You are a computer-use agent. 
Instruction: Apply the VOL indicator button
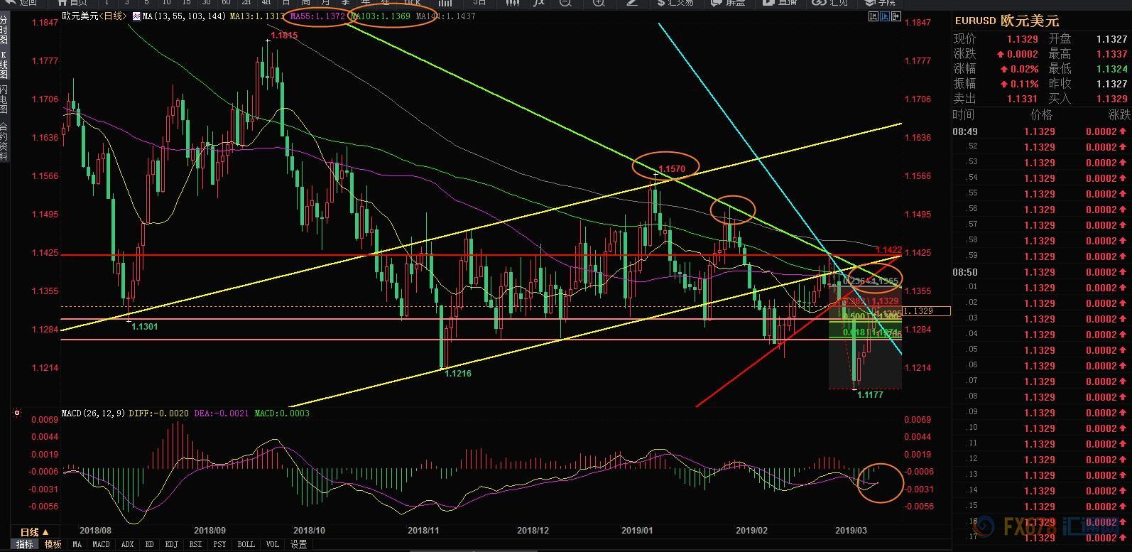pos(272,544)
